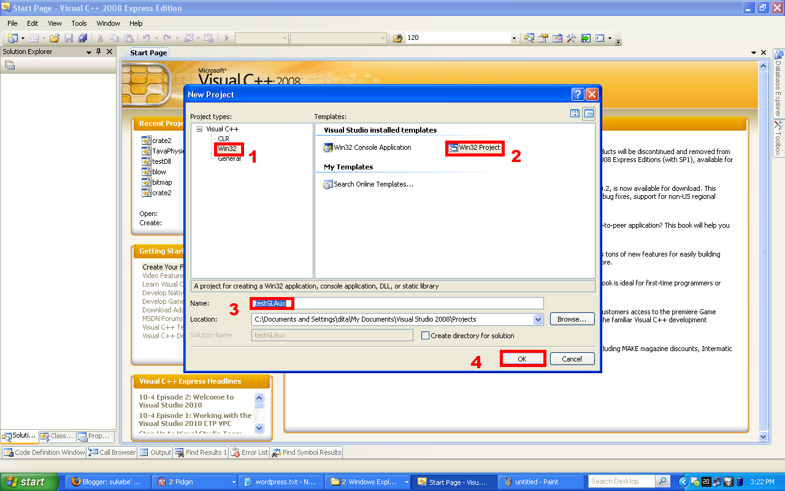Click the Start Debugging play icon

[x=226, y=38]
